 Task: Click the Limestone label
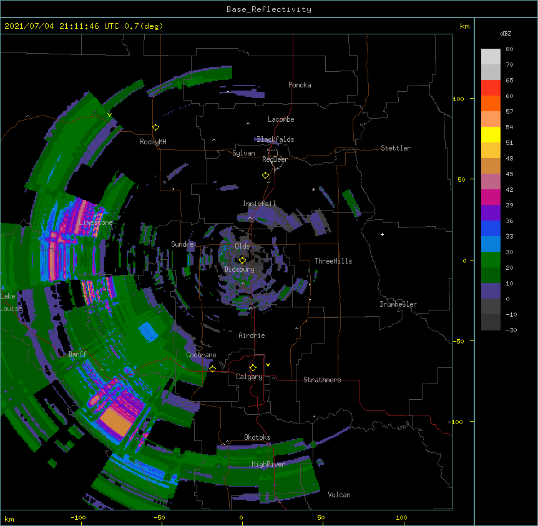click(95, 222)
